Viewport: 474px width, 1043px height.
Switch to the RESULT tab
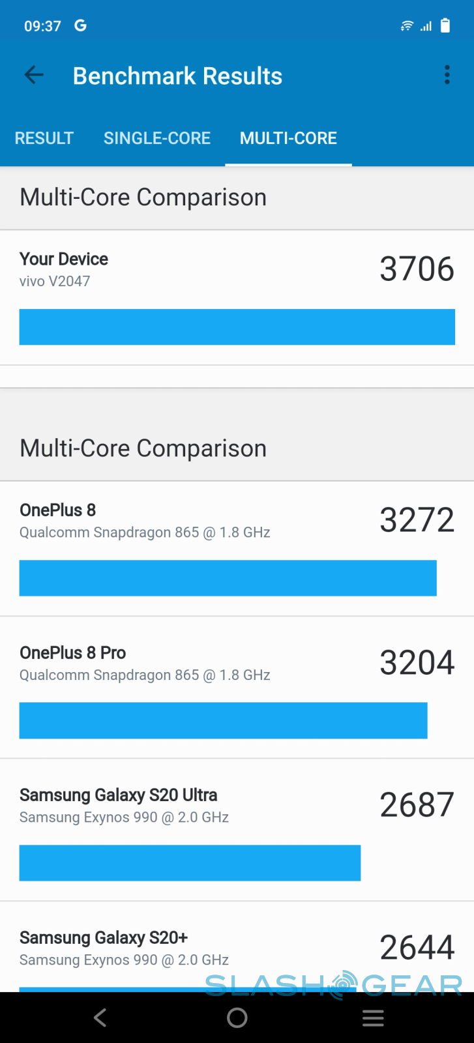(x=44, y=138)
